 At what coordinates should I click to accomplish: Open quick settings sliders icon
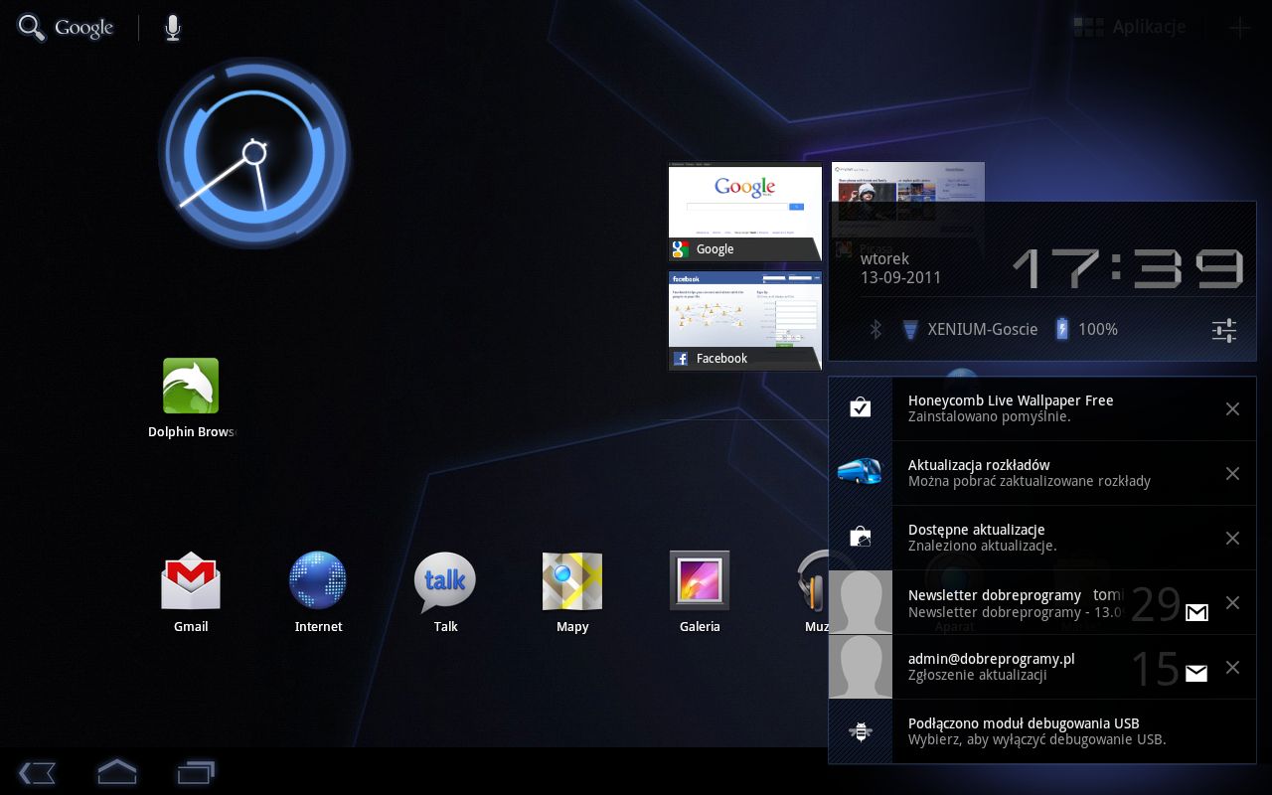pos(1224,330)
